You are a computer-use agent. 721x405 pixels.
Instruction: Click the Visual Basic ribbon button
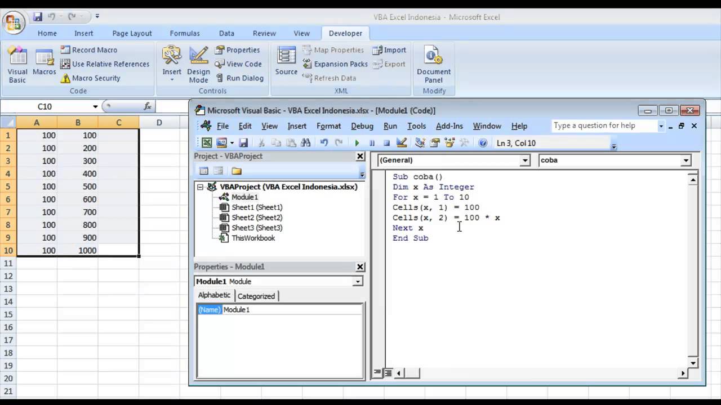pyautogui.click(x=17, y=65)
